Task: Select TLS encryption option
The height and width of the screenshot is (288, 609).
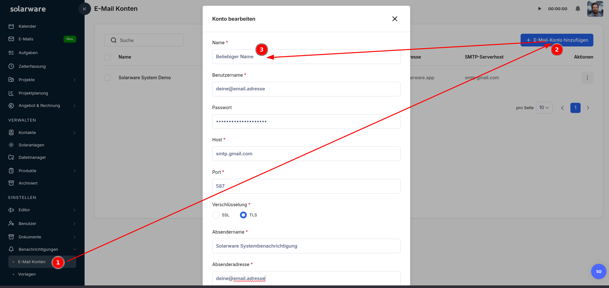Action: 243,215
